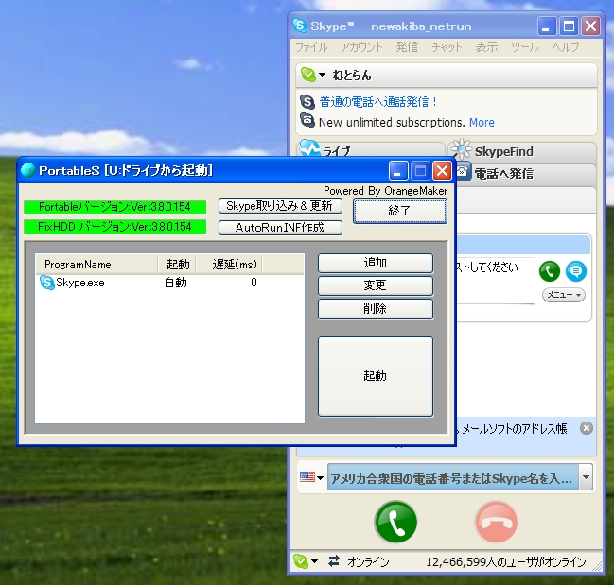Image resolution: width=614 pixels, height=585 pixels.
Task: Expand the phone number combo box arrow
Action: click(586, 477)
